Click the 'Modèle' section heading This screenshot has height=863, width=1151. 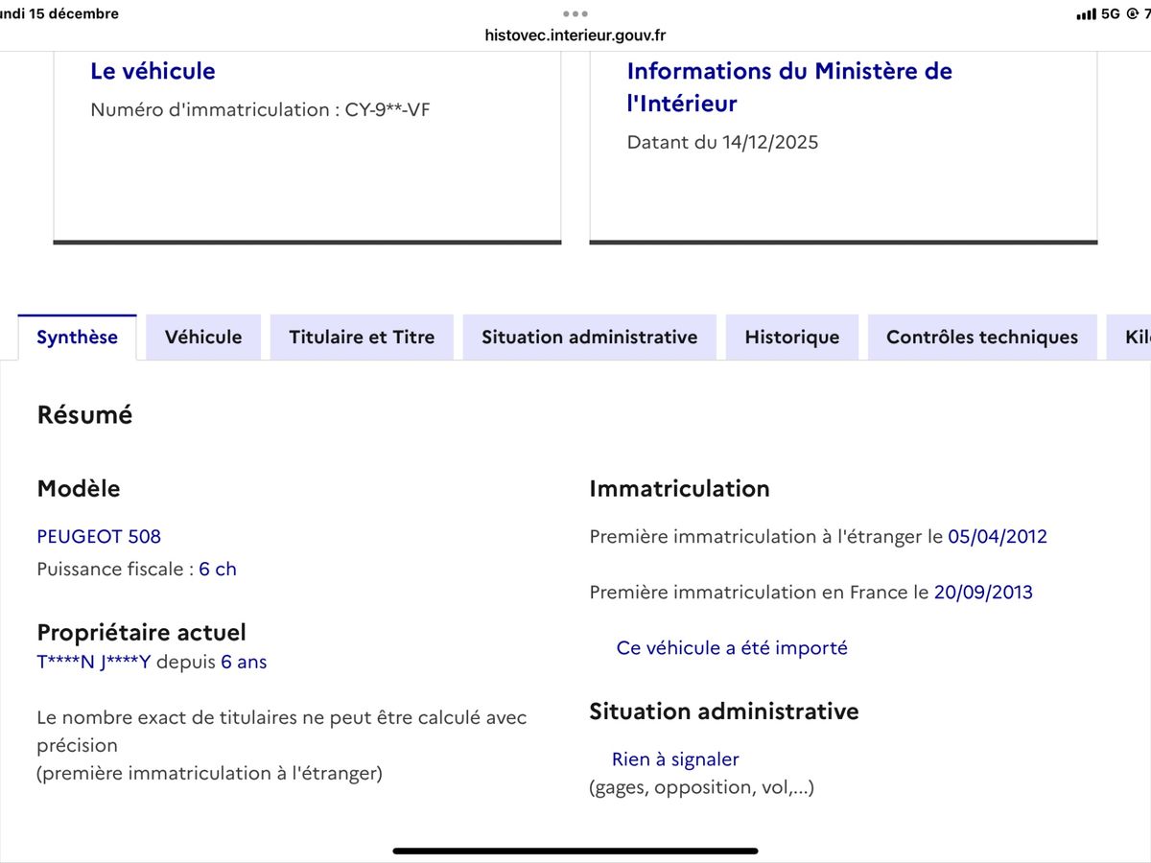79,488
